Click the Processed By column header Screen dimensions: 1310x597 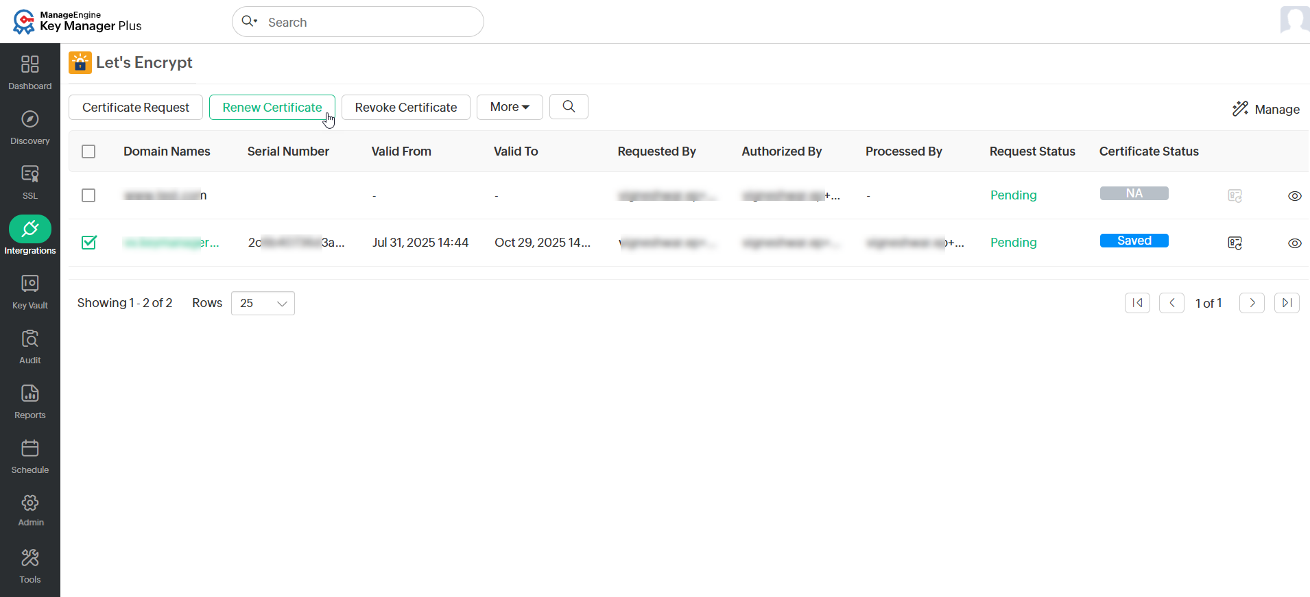[x=903, y=151]
